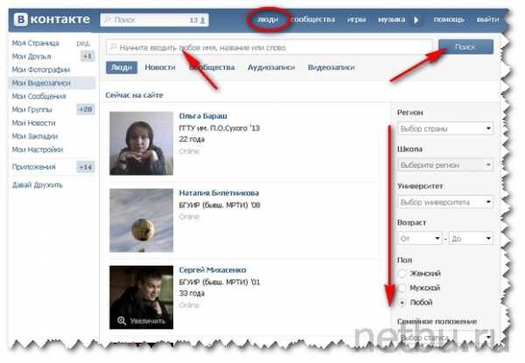Open люди in the top menu
Viewport: 525px width, 363px height.
[x=268, y=19]
